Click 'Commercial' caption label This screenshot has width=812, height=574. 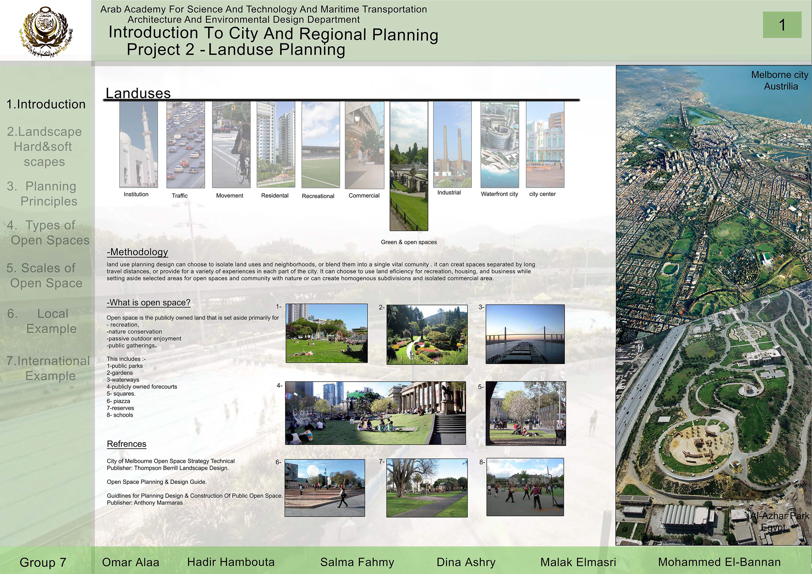click(x=364, y=195)
